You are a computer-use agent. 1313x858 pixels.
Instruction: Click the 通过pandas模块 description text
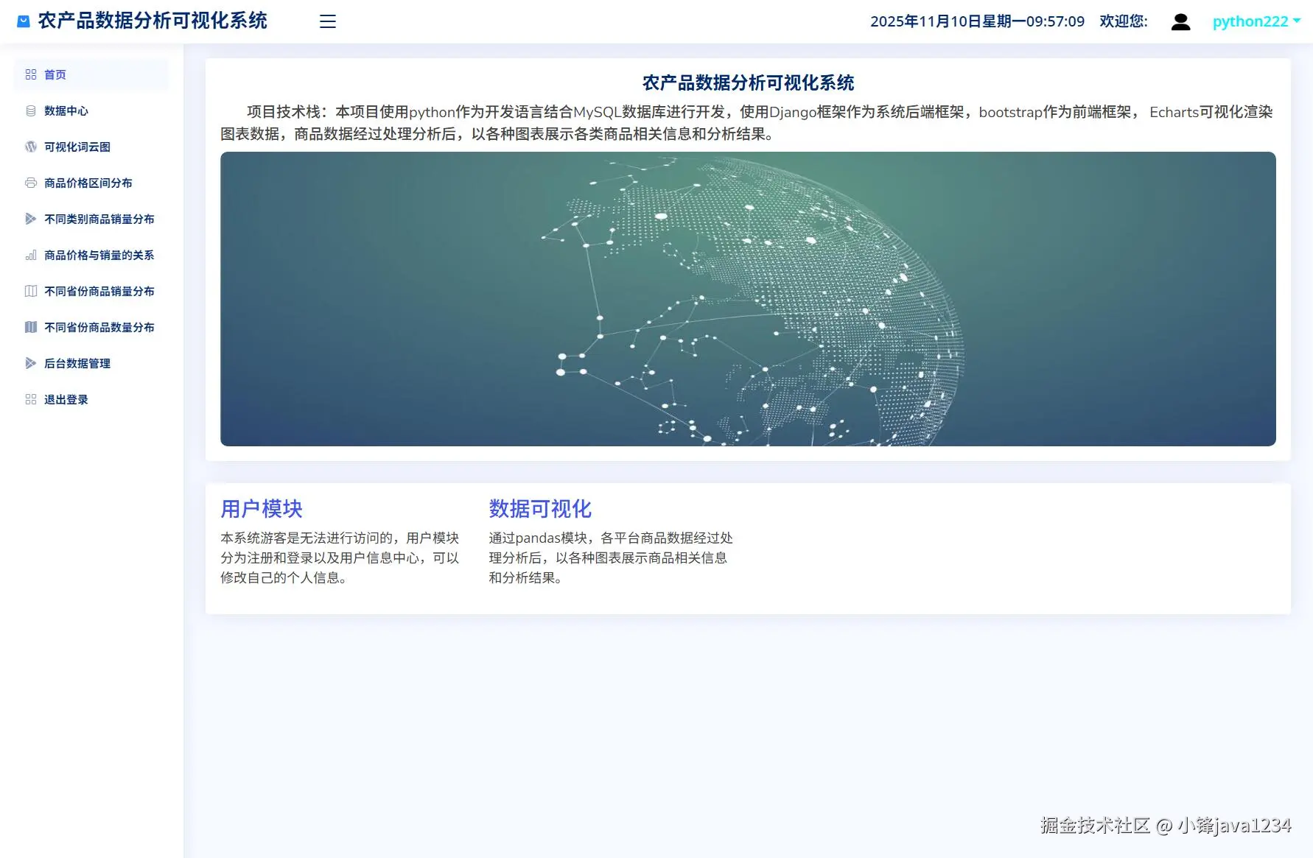[x=611, y=558]
